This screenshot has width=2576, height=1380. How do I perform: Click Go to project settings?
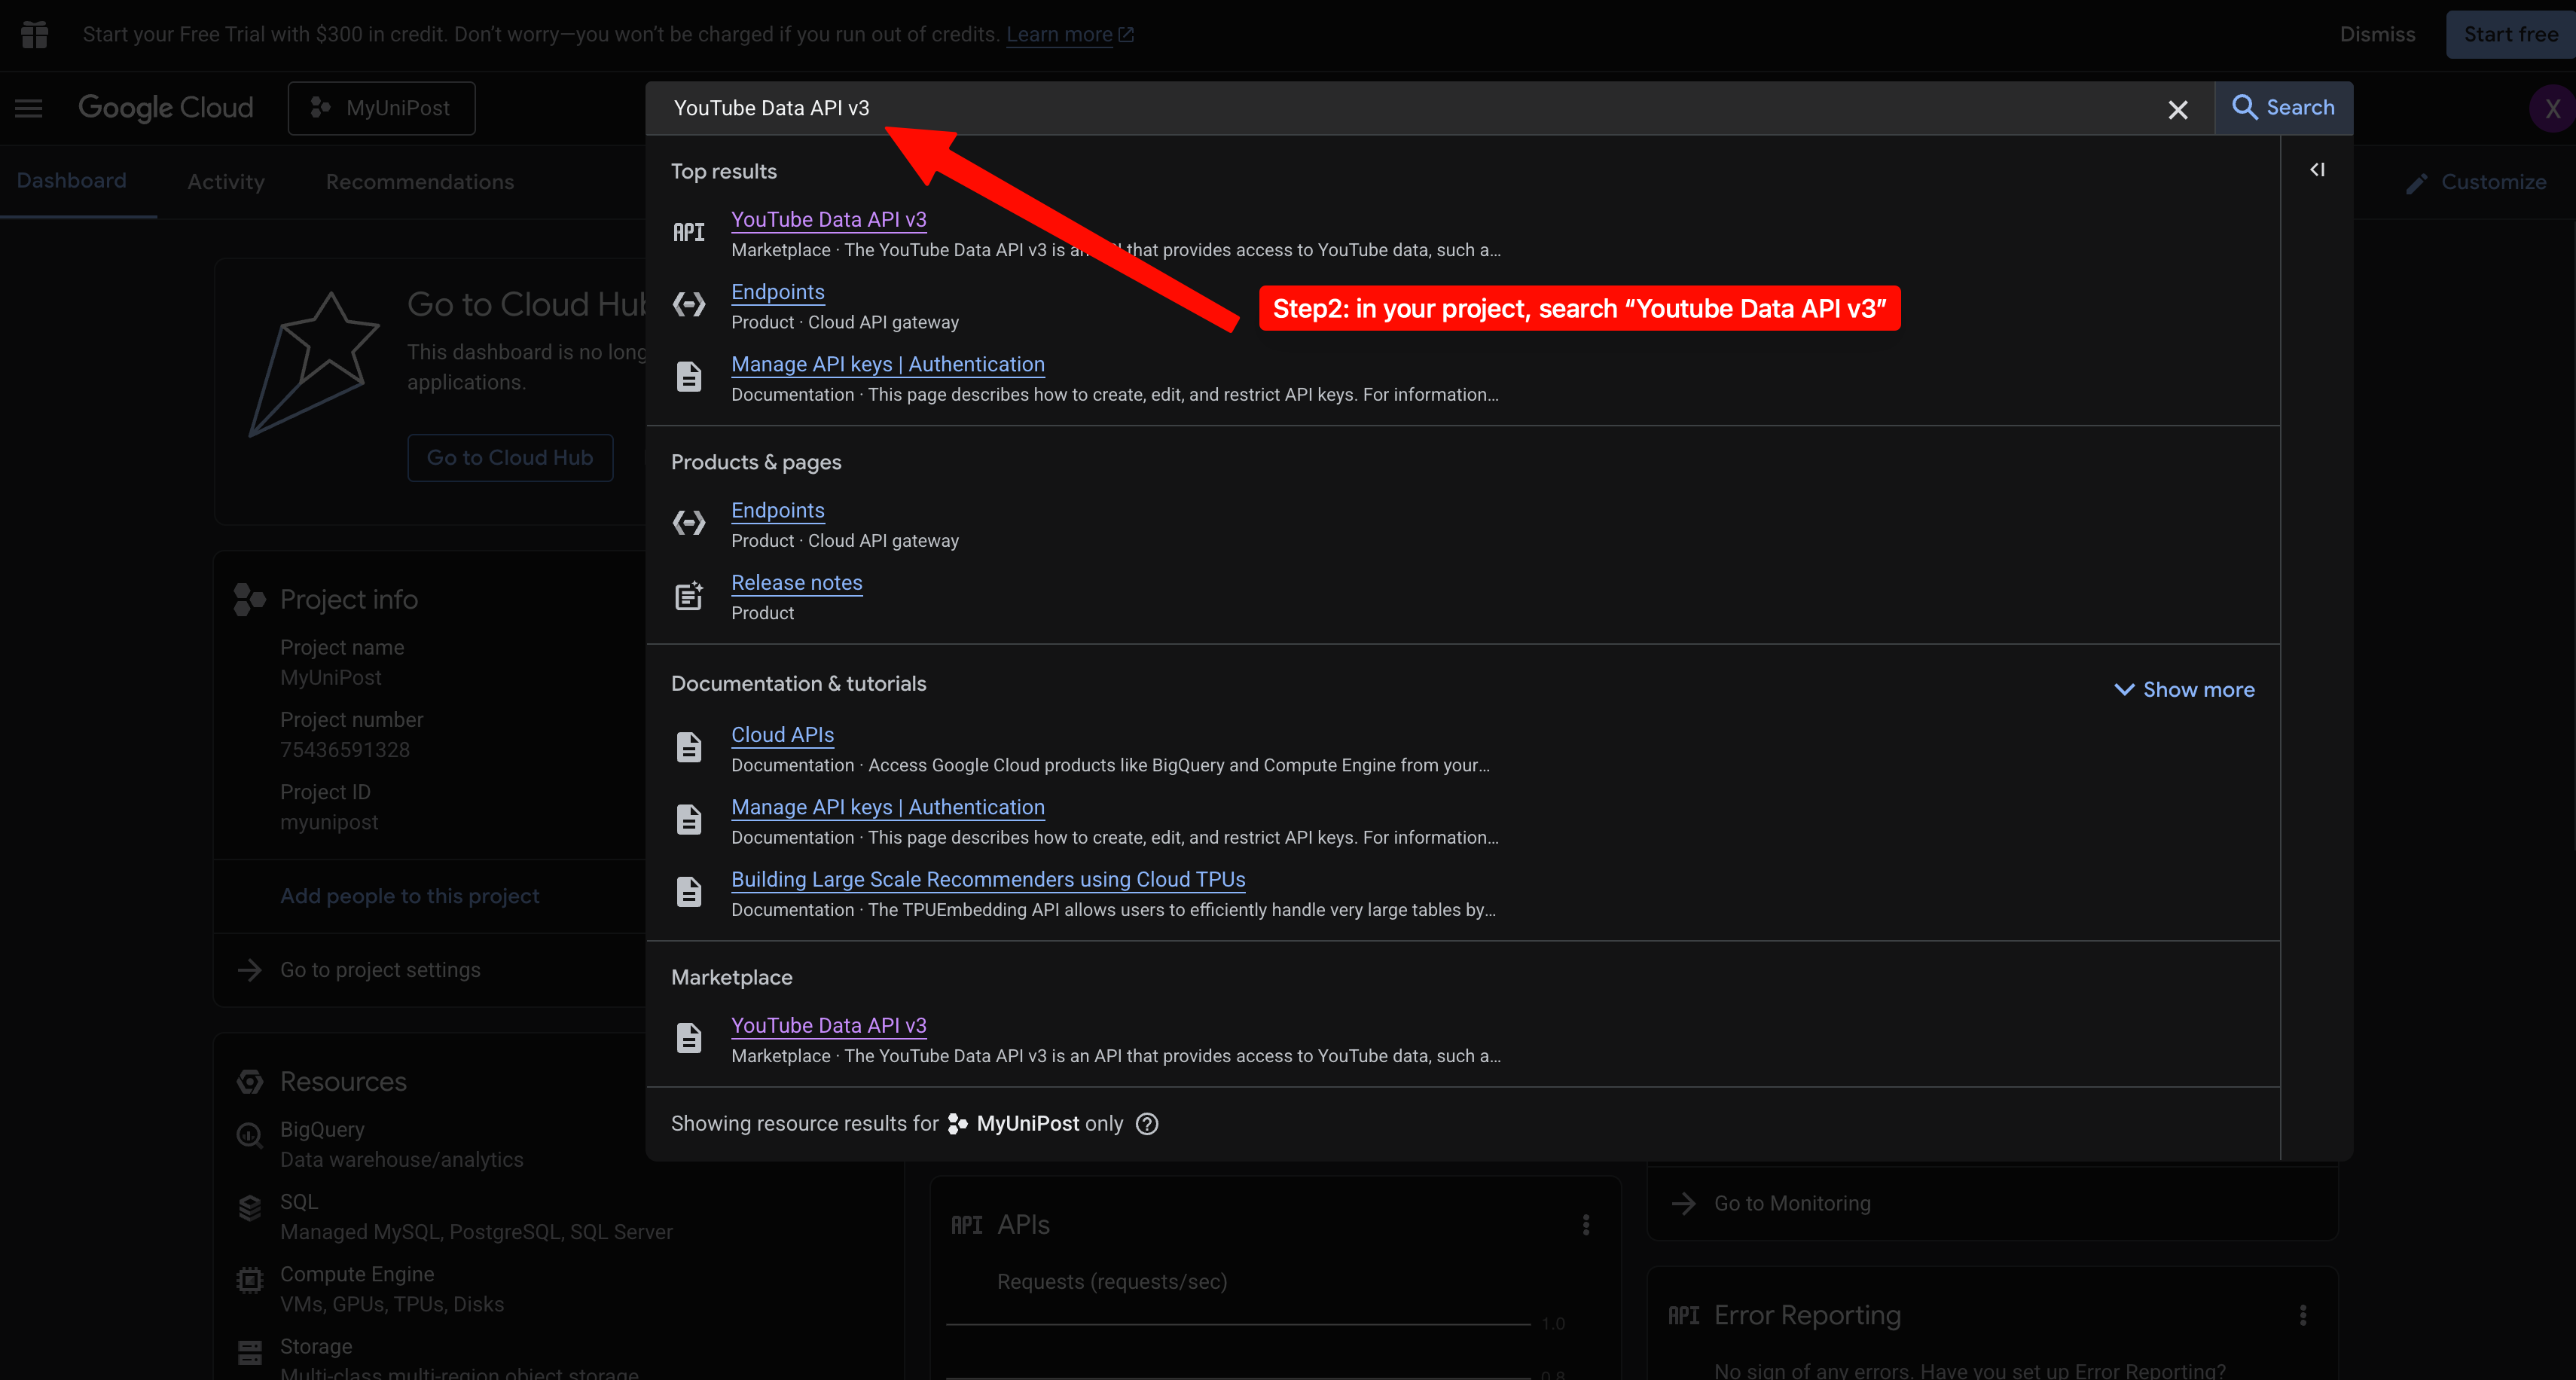(x=380, y=970)
